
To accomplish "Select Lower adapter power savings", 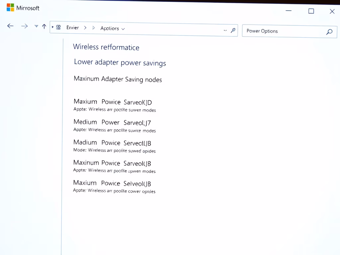I will pos(120,62).
